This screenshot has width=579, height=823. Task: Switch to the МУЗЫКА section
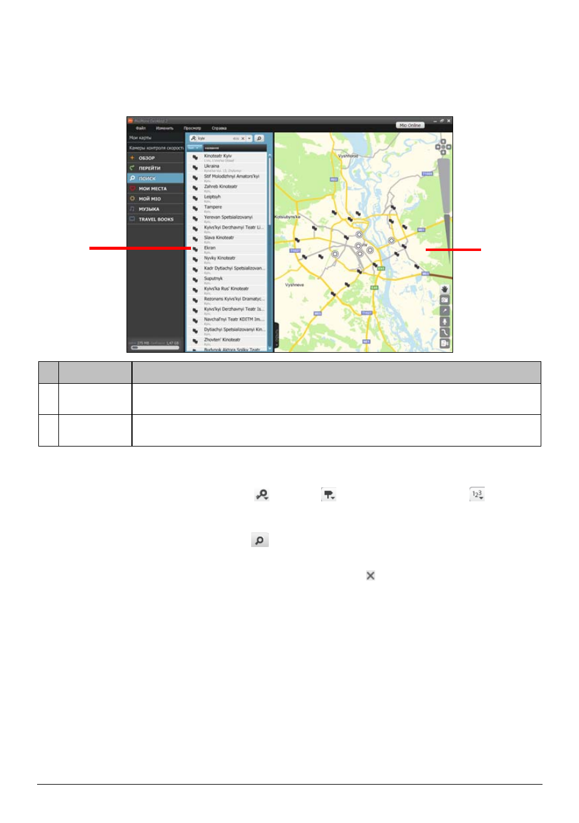point(156,209)
